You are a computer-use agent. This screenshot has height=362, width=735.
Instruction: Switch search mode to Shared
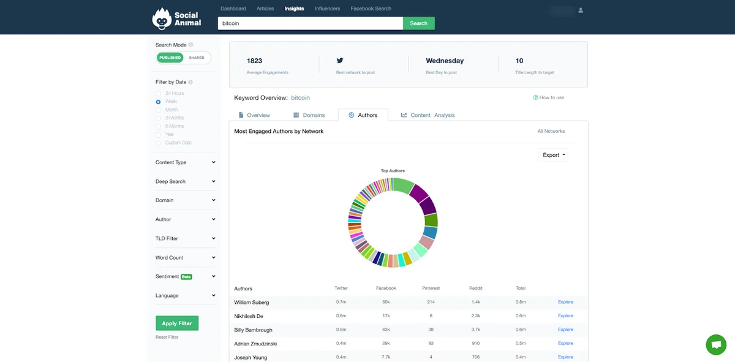pyautogui.click(x=197, y=58)
